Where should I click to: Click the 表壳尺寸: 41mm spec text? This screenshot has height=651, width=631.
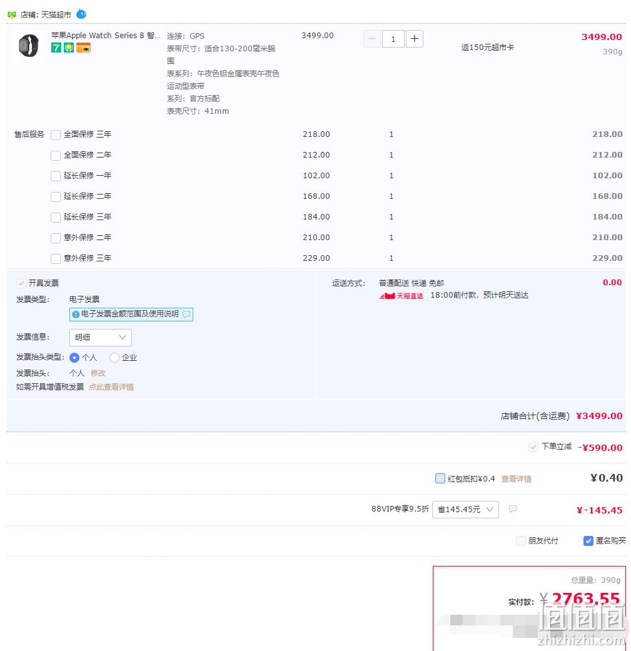click(x=198, y=111)
